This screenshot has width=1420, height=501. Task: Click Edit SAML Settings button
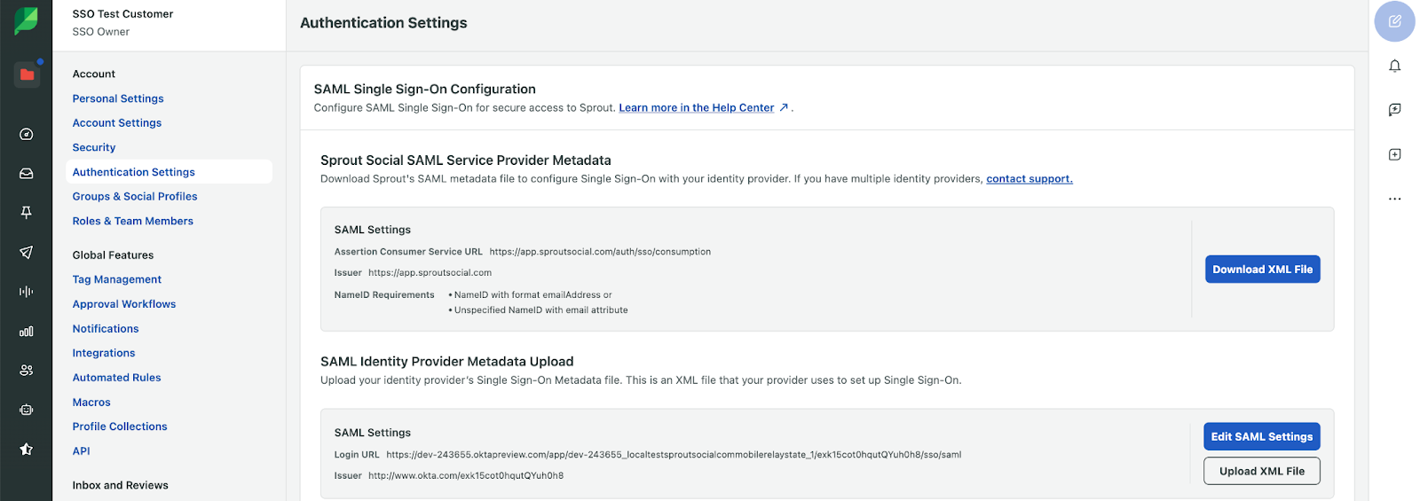click(x=1262, y=436)
